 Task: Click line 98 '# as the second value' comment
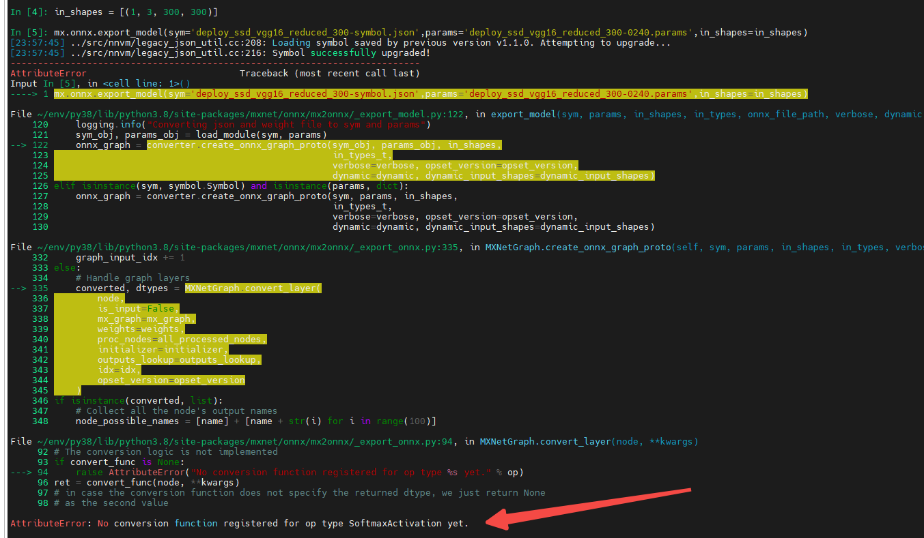click(111, 503)
